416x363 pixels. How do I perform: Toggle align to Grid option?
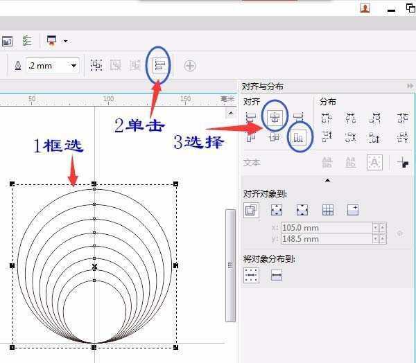(x=328, y=210)
